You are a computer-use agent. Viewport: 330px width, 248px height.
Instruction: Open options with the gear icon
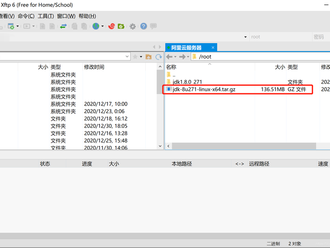tap(133, 26)
